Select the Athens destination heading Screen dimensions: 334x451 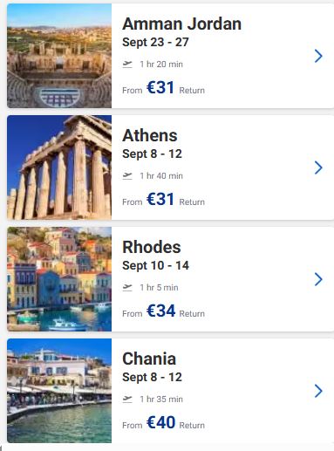click(x=150, y=135)
